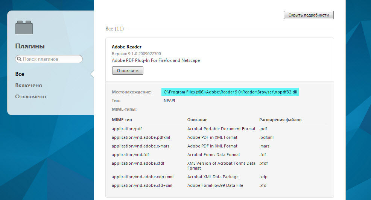The image size is (371, 200).
Task: Click the "Тип:" label
Action: (116, 101)
